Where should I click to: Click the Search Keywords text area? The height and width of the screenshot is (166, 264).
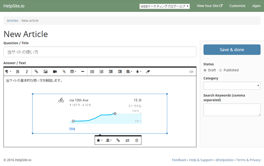232,110
